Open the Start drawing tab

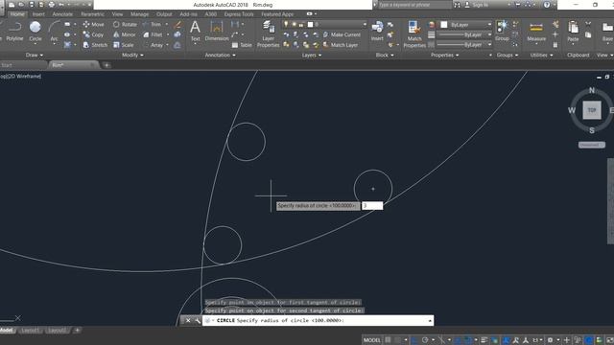tap(7, 65)
